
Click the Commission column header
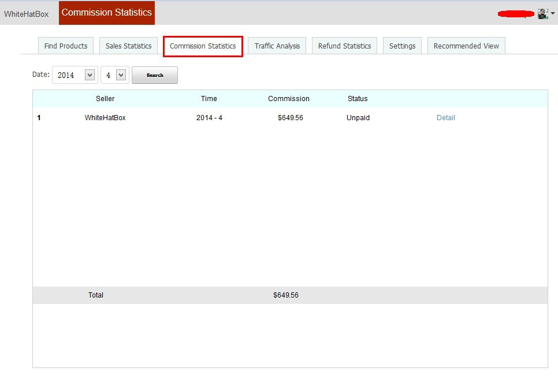tap(288, 99)
